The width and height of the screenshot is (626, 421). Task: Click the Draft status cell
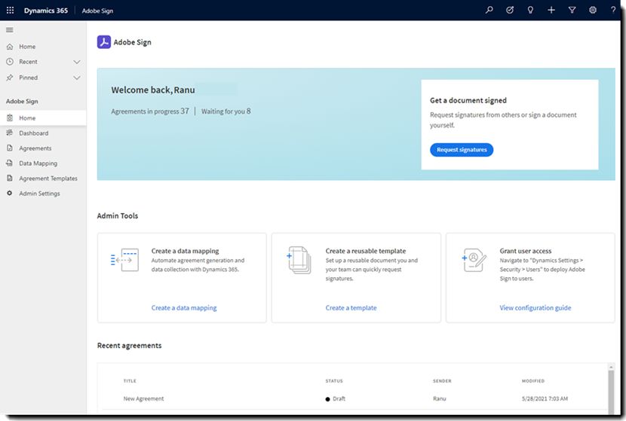tap(336, 398)
